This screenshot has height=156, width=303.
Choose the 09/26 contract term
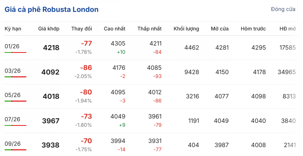(12, 144)
